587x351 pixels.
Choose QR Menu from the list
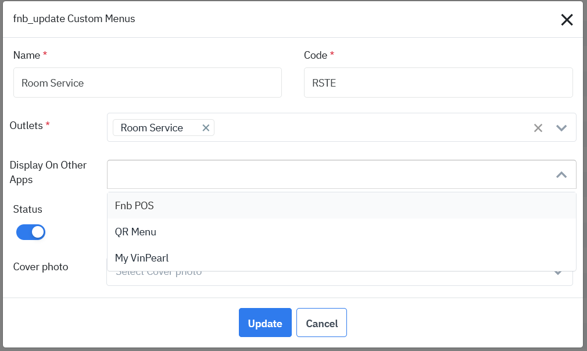tap(135, 232)
